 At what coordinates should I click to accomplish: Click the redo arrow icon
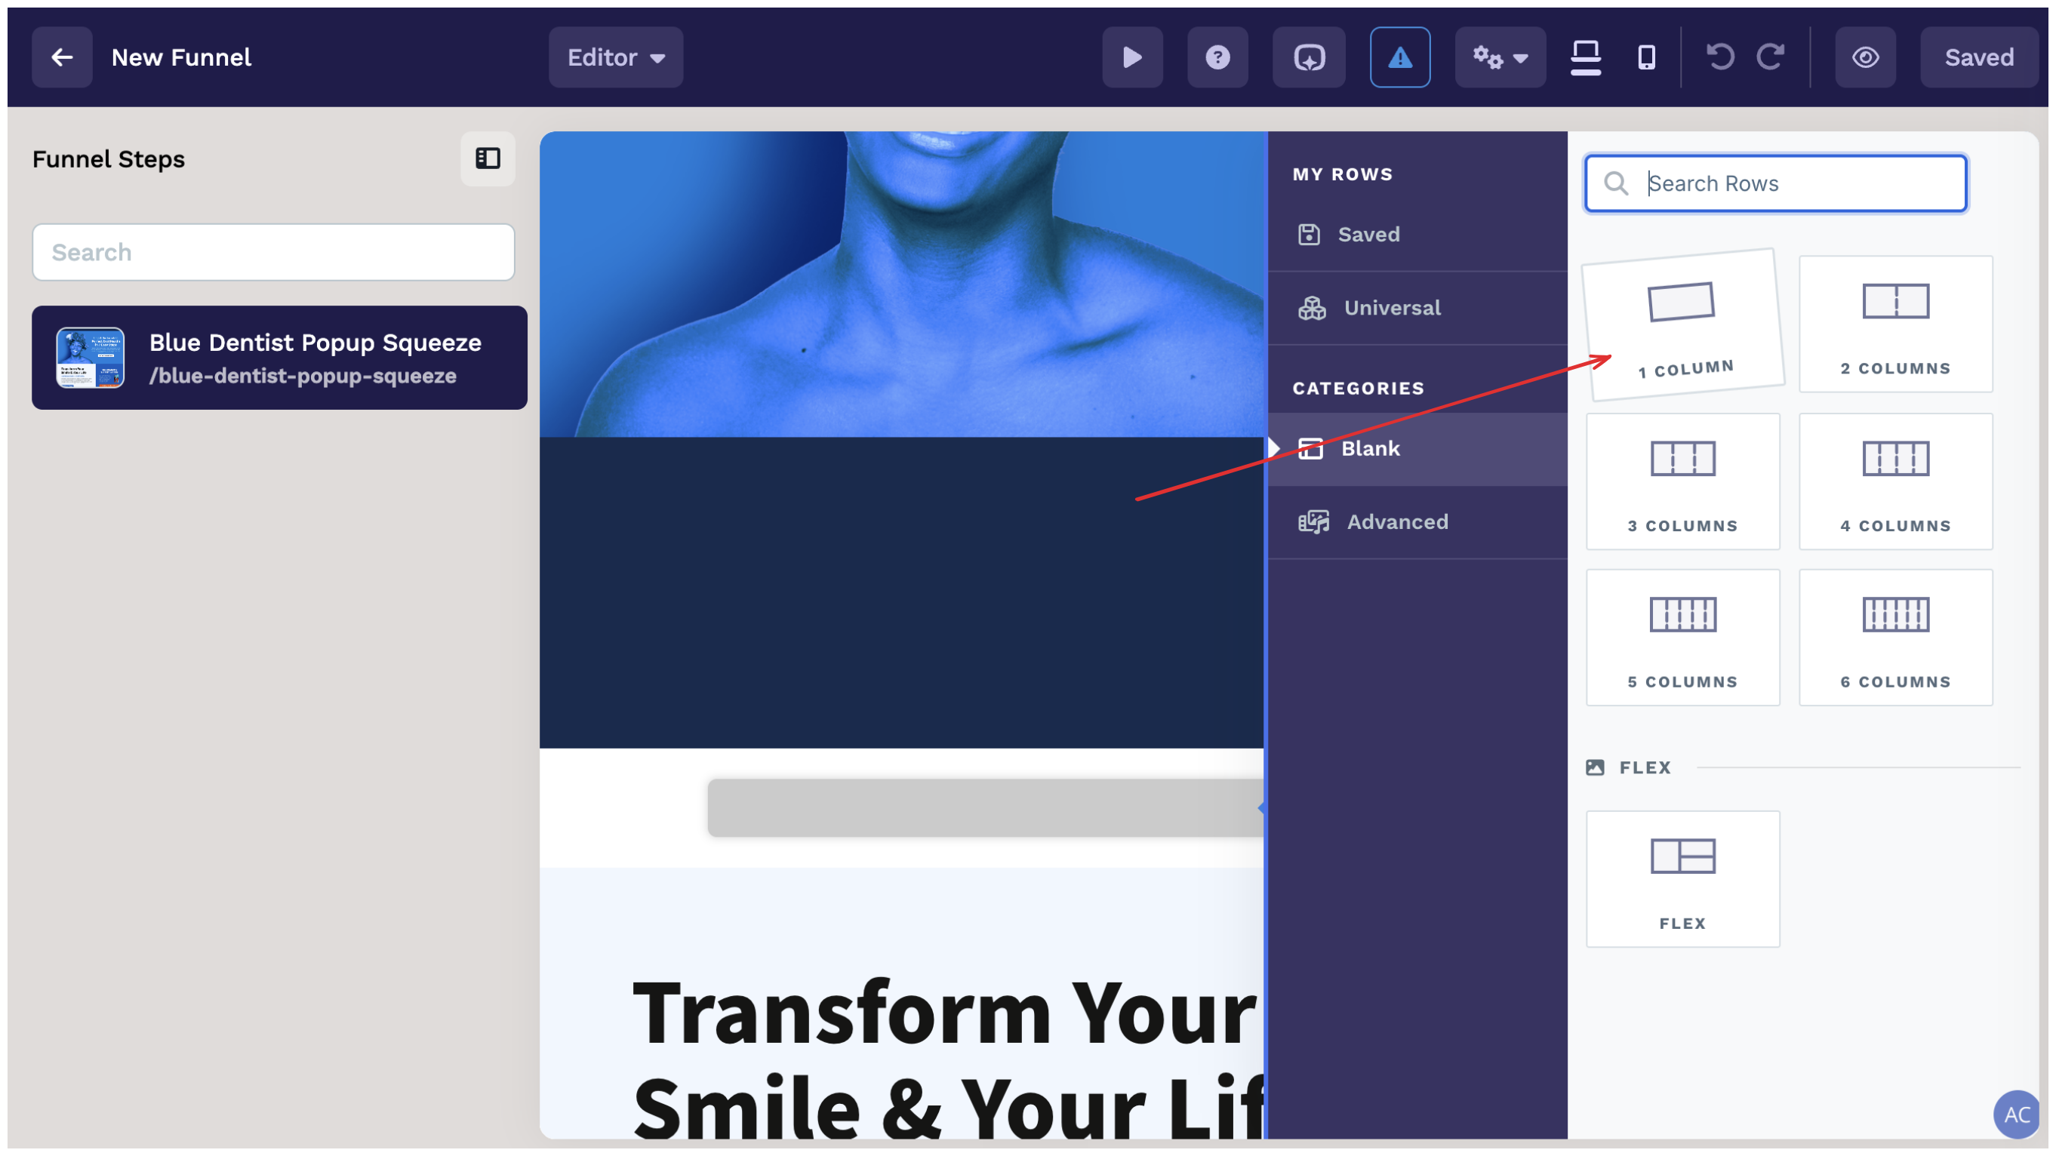[1770, 57]
